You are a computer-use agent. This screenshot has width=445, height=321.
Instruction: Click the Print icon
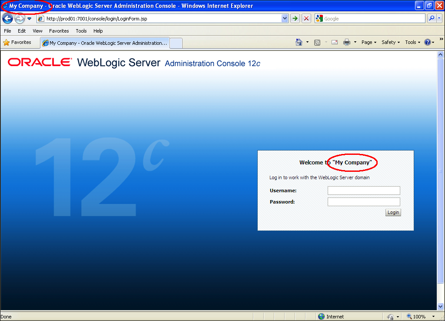tap(347, 42)
